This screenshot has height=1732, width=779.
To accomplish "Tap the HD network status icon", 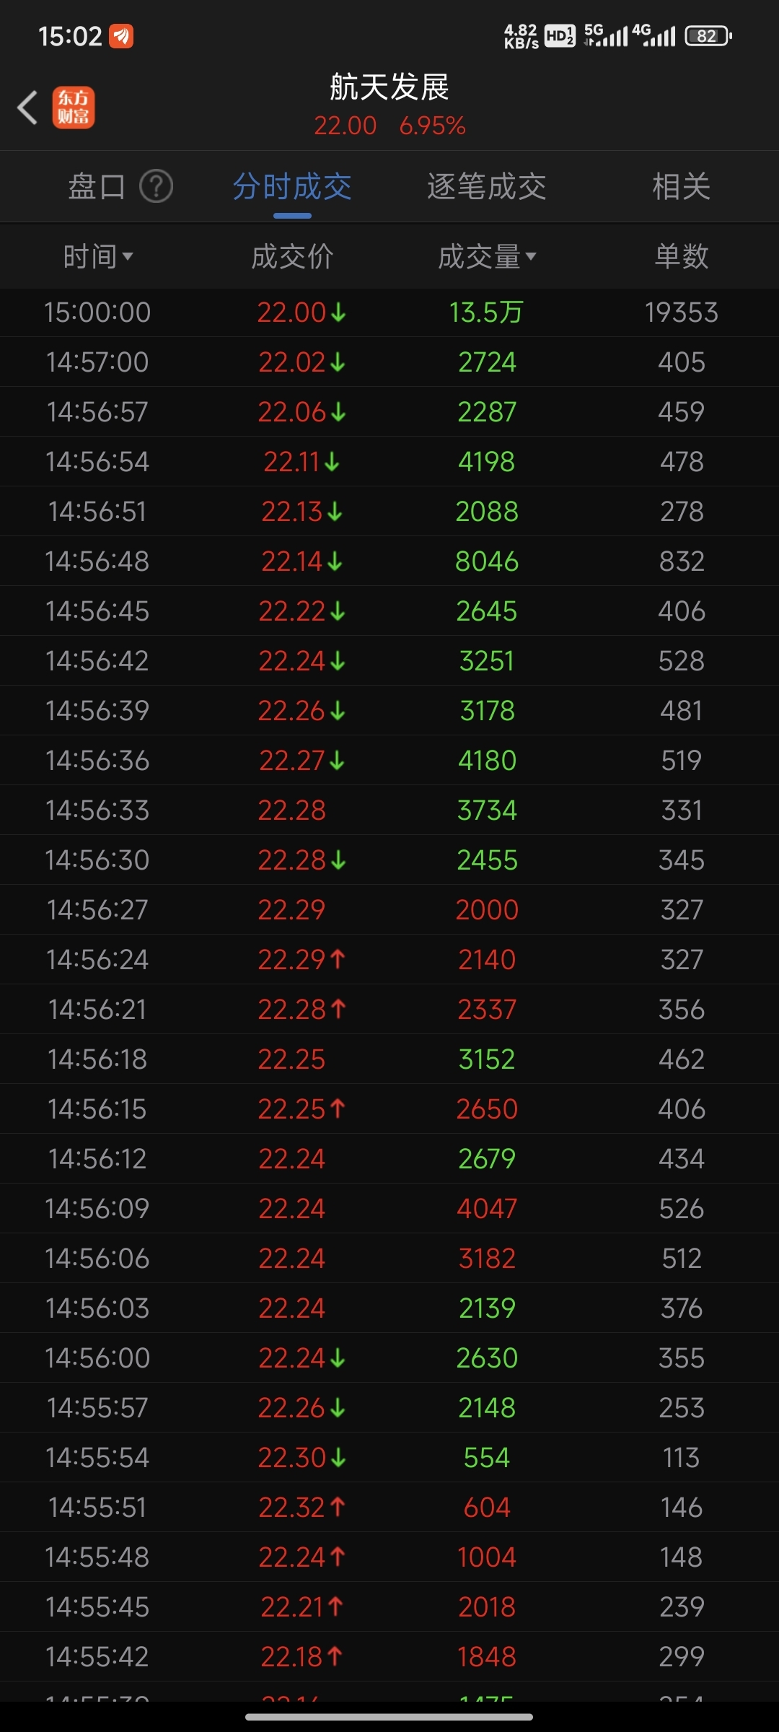I will [x=560, y=35].
